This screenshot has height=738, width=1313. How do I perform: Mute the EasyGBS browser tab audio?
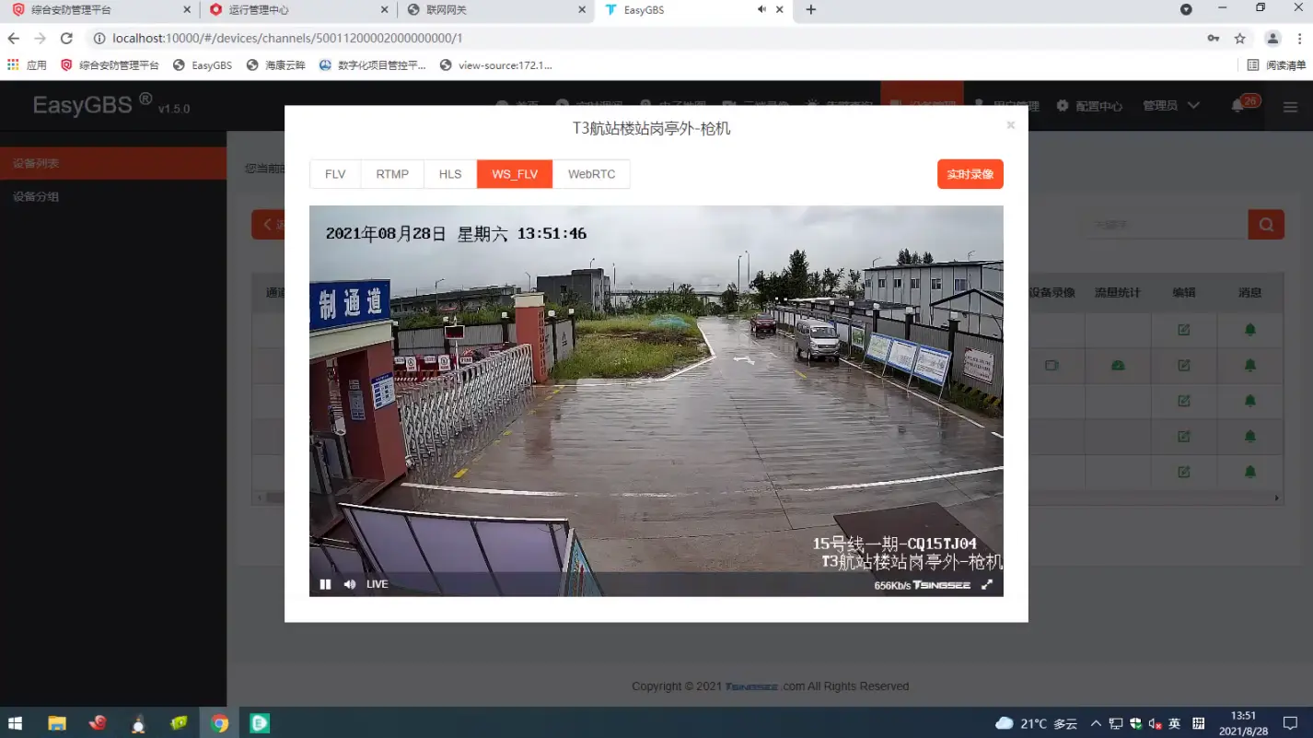(761, 9)
